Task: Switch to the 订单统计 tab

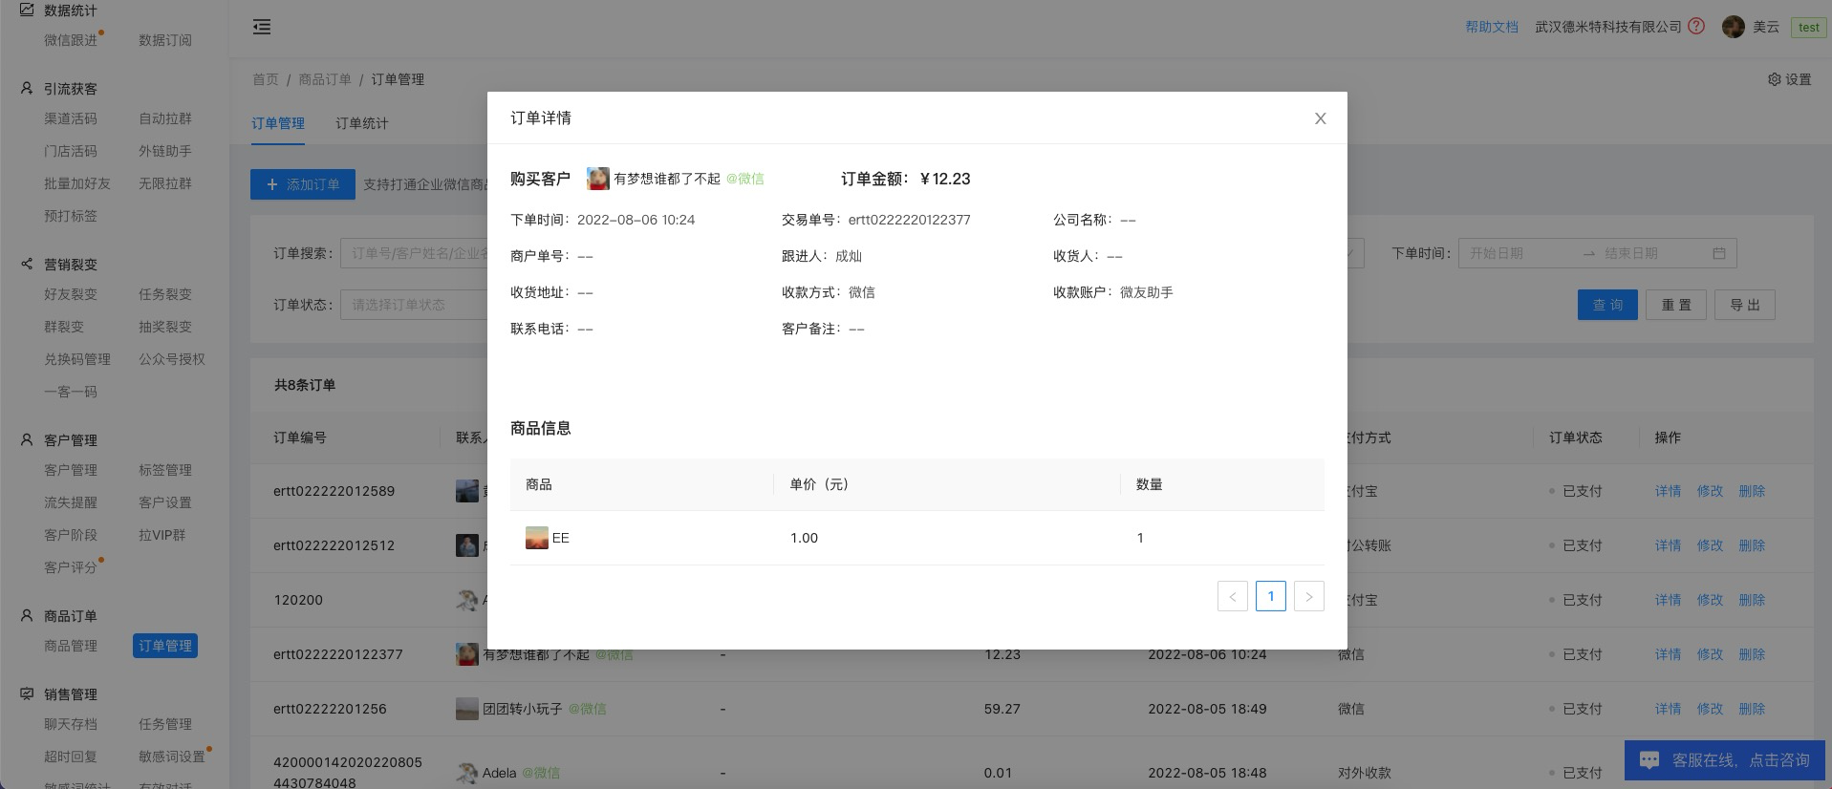Action: click(362, 123)
